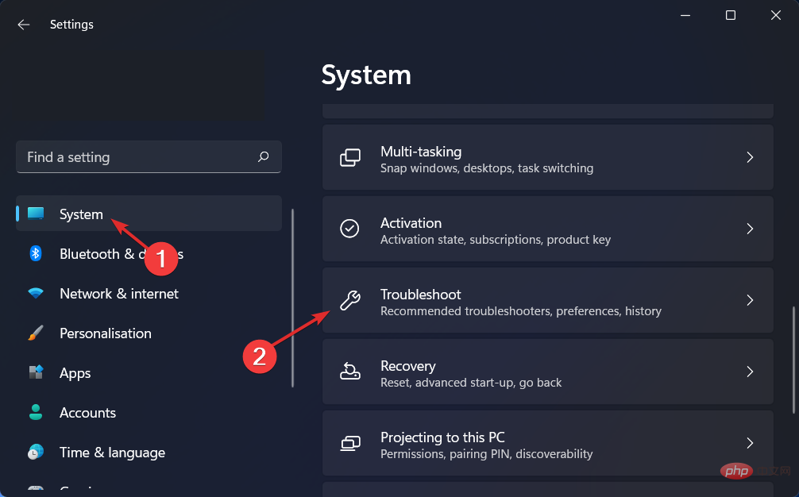Viewport: 799px width, 497px height.
Task: Click the Multi-tasking panel icon
Action: [349, 157]
